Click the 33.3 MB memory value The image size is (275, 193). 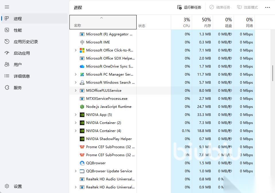[x=204, y=115]
